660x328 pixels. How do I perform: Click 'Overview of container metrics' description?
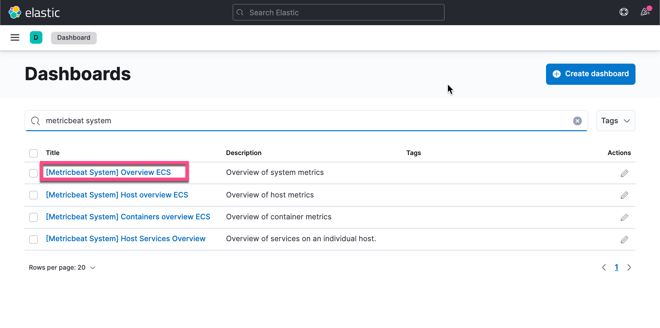pos(279,217)
